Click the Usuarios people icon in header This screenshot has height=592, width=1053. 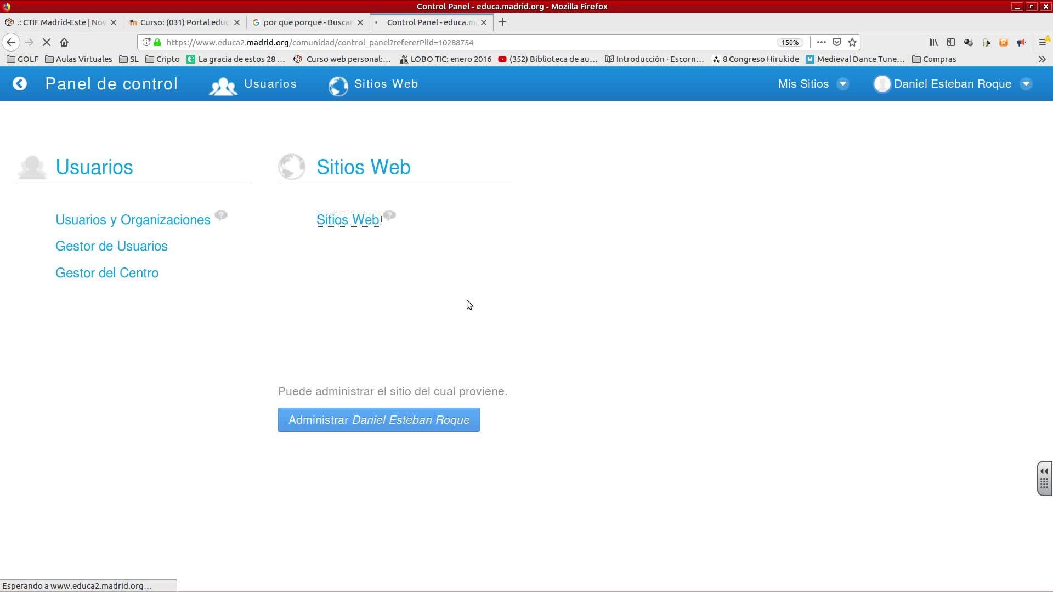[223, 86]
